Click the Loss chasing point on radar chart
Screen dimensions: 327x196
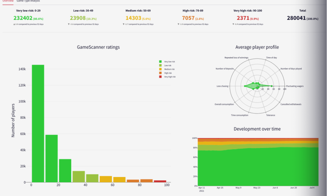pyautogui.click(x=245, y=86)
